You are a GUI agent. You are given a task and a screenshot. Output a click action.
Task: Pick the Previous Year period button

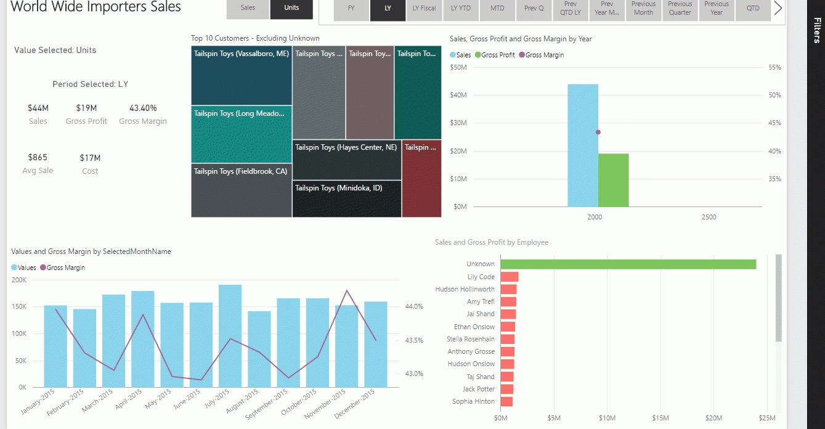point(717,9)
